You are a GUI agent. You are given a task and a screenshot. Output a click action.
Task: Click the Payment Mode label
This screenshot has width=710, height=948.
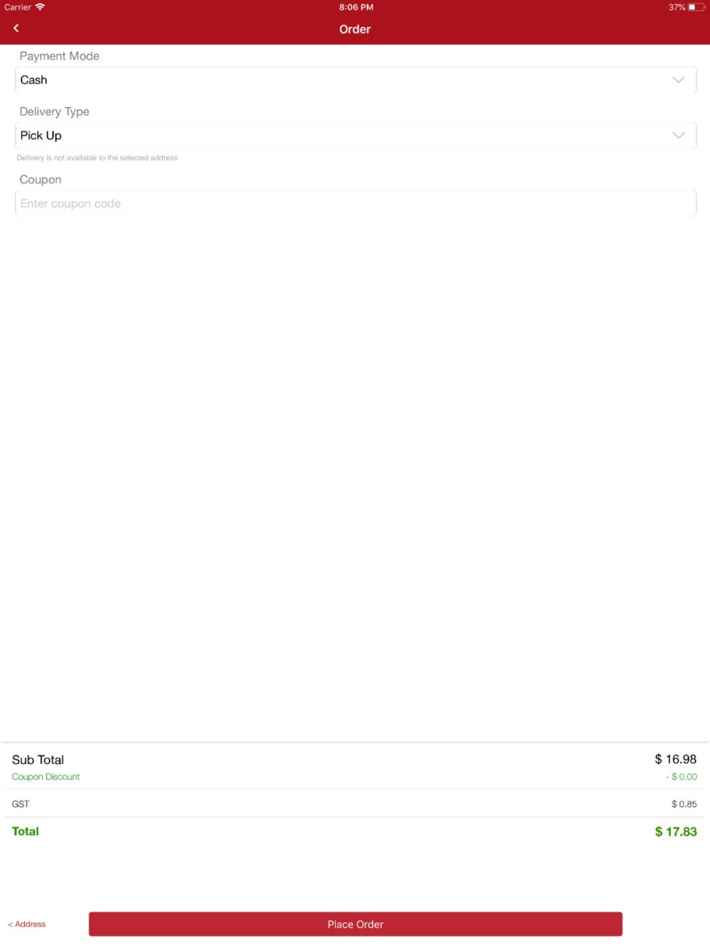point(60,56)
